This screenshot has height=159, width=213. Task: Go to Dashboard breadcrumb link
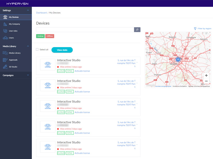coord(41,13)
